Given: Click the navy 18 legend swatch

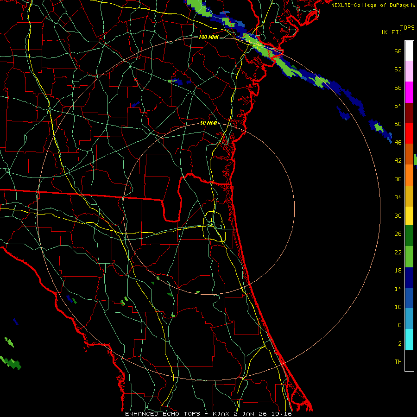Looking at the screenshot, I should pyautogui.click(x=409, y=278).
